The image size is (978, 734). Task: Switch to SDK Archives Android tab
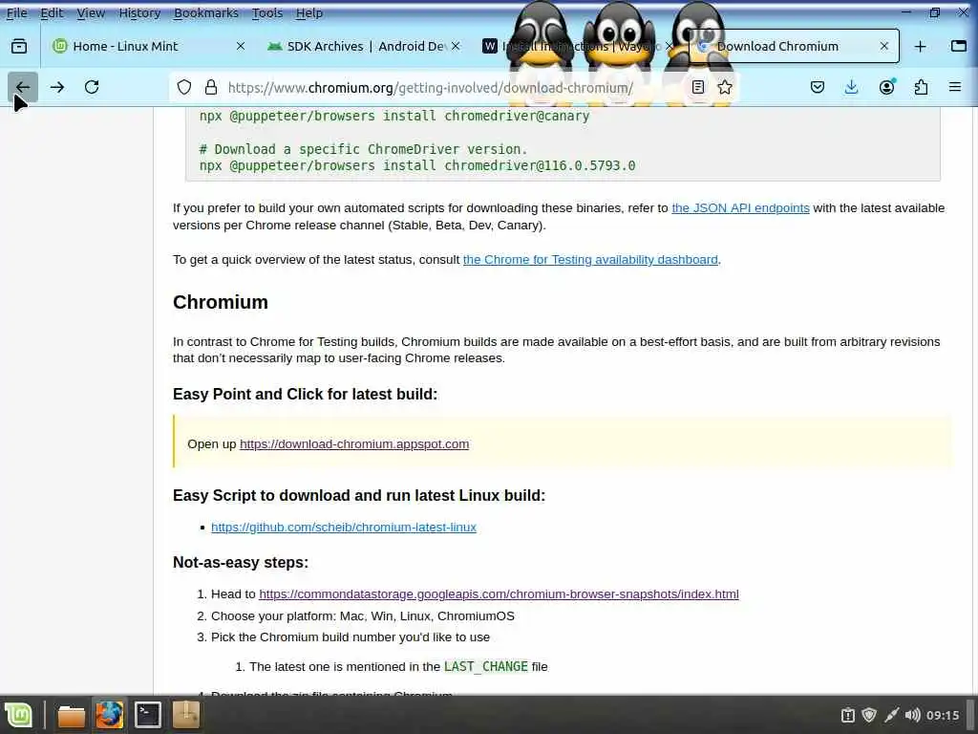coord(362,46)
